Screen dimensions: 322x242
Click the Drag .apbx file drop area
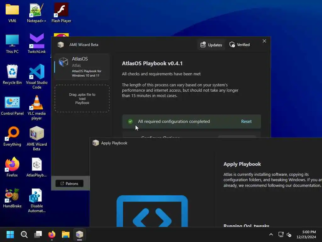[82, 98]
